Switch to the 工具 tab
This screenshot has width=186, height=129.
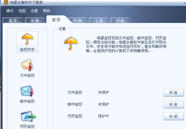[x=99, y=20]
